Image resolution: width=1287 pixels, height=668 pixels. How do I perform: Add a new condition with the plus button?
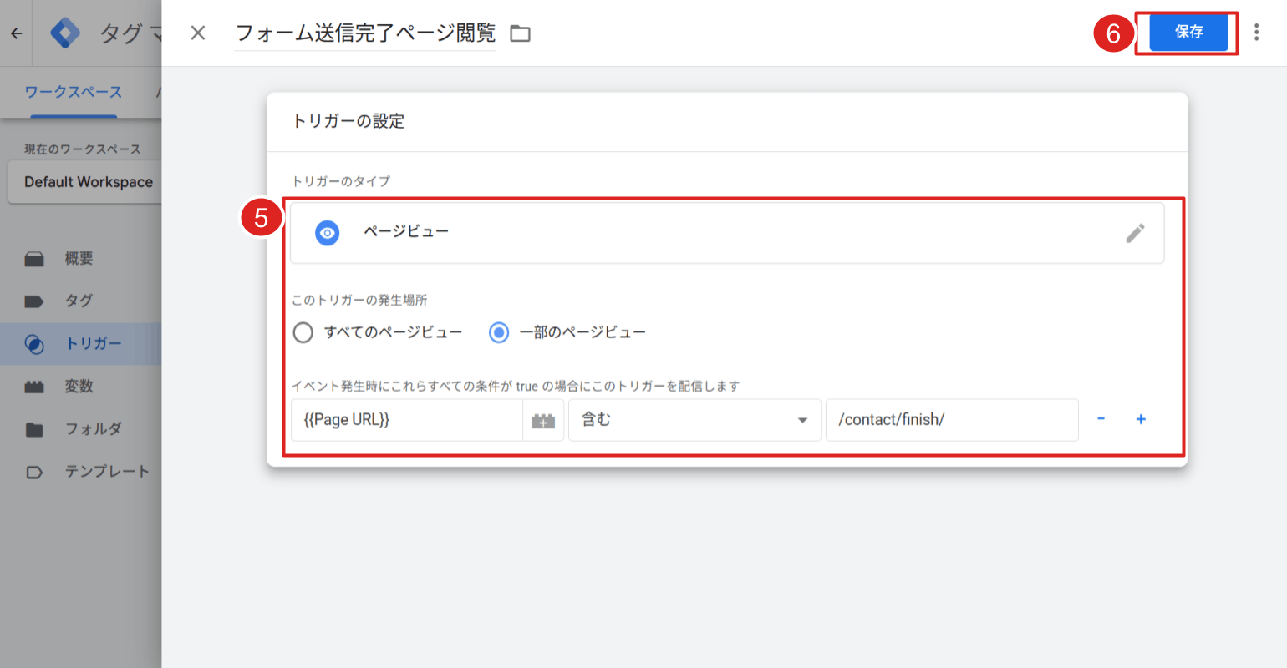[x=1141, y=419]
